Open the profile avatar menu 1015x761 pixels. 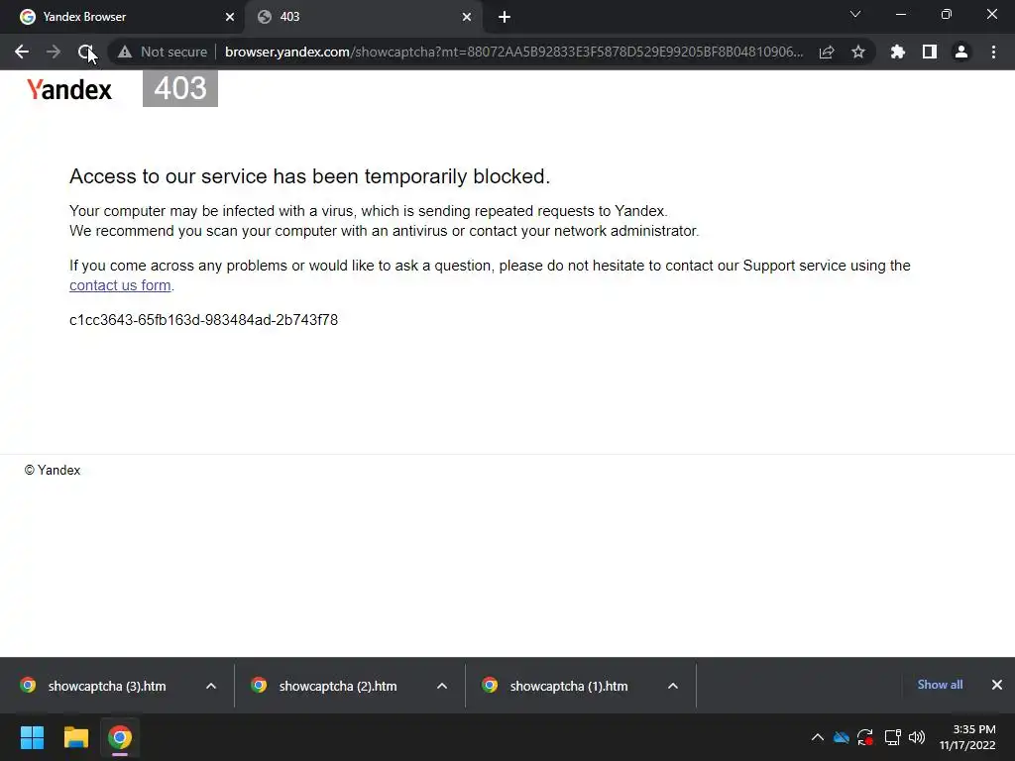[961, 52]
